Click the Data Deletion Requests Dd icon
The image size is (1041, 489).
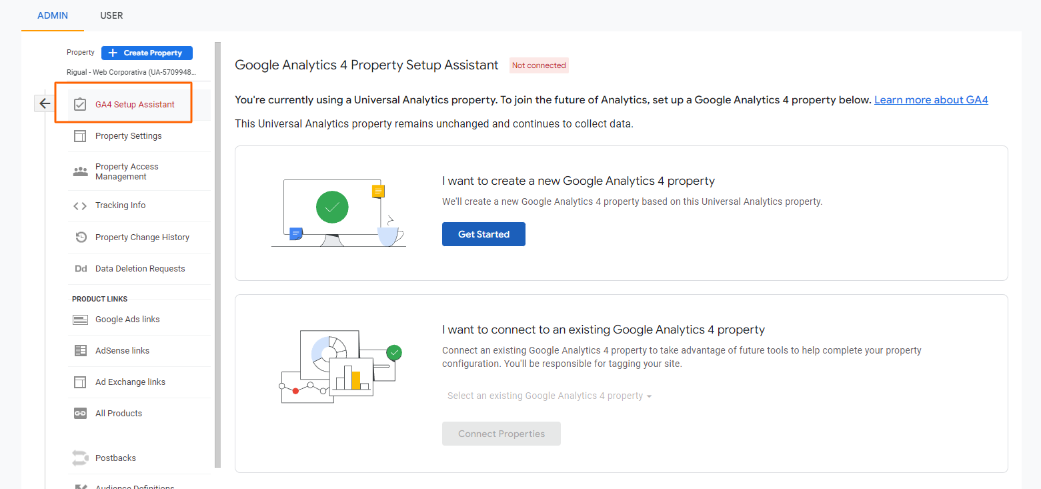pos(80,268)
